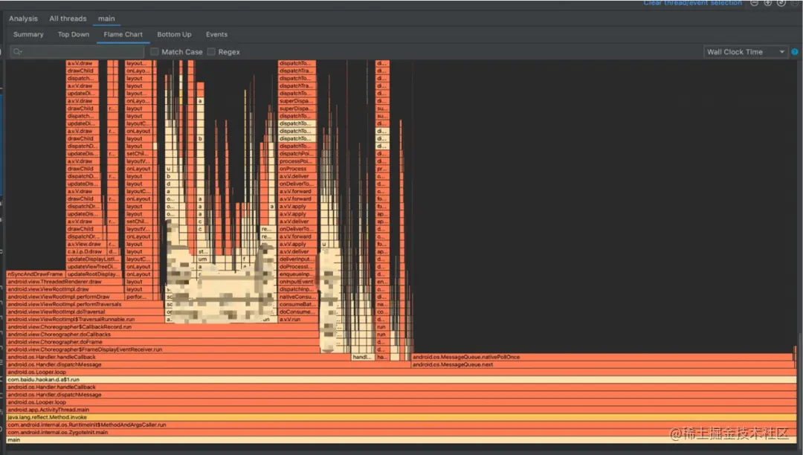Screen dimensions: 803x455
Task: Select the Choreographer$CallbackRecord.run bar
Action: 163,327
